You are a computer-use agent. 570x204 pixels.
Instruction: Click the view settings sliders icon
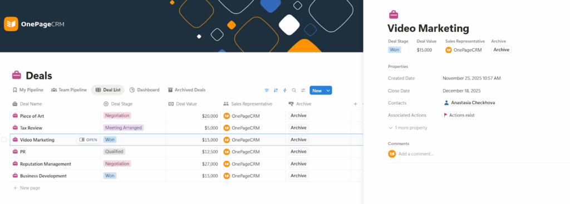coord(303,91)
